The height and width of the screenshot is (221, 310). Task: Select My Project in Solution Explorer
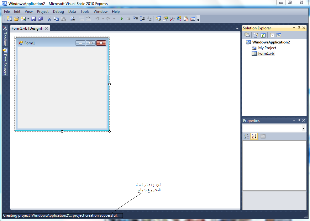tap(267, 48)
